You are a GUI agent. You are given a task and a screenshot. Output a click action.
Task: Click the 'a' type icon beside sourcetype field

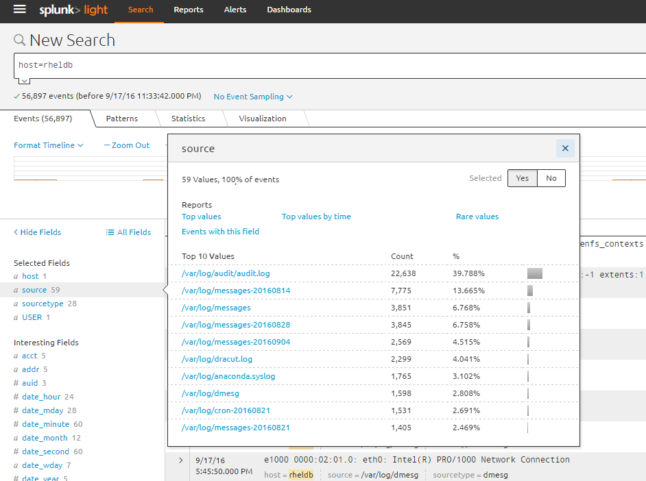(x=16, y=304)
